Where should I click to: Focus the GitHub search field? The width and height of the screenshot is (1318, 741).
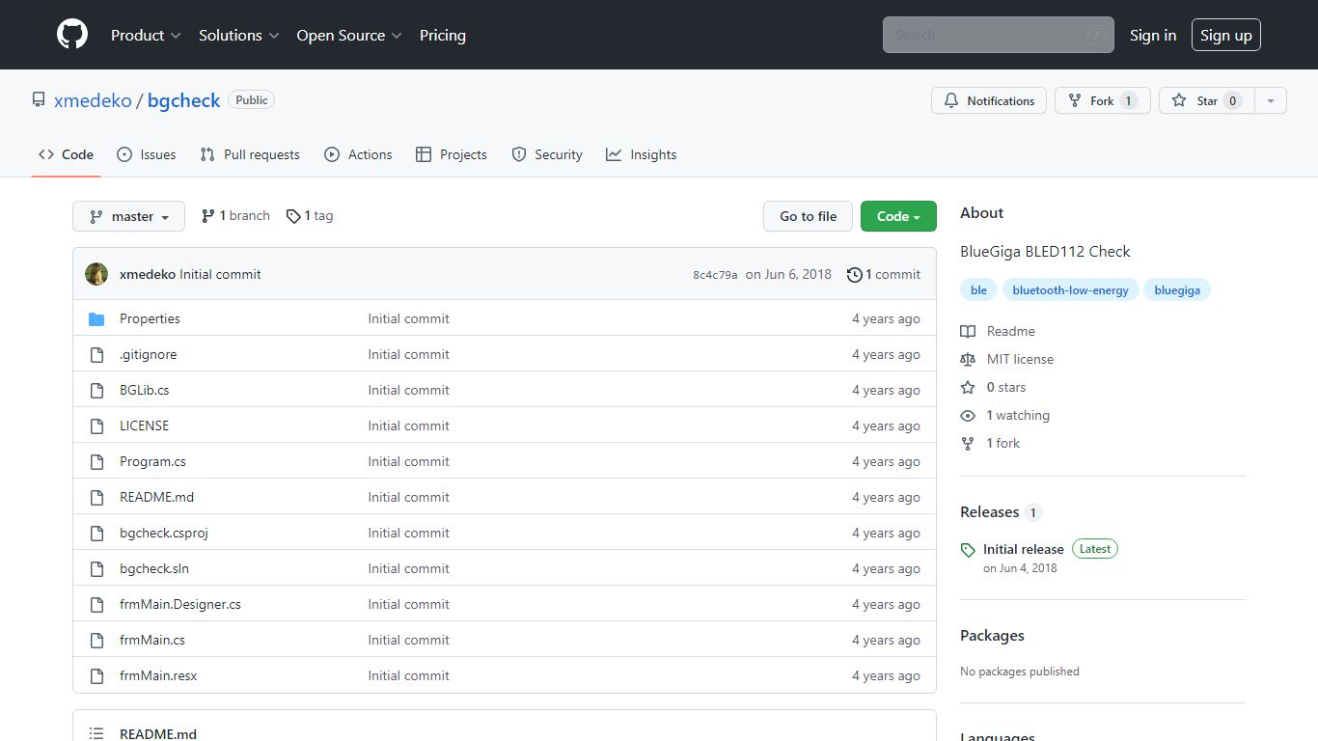pyautogui.click(x=999, y=35)
